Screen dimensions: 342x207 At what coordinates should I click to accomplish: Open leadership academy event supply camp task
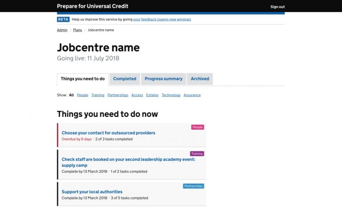pyautogui.click(x=128, y=159)
